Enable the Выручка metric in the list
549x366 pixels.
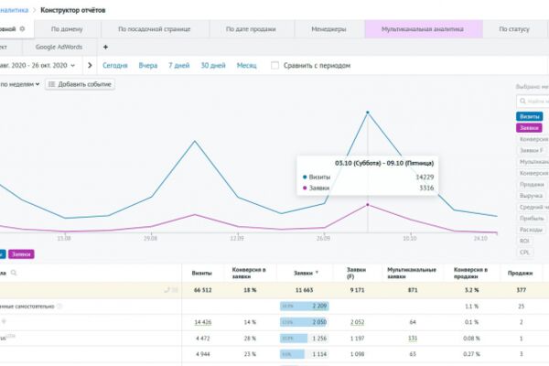pos(531,196)
